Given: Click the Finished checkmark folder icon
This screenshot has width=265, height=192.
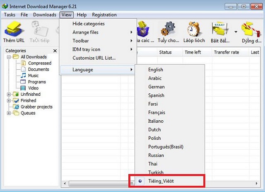Looking at the screenshot, I should coord(16,100).
